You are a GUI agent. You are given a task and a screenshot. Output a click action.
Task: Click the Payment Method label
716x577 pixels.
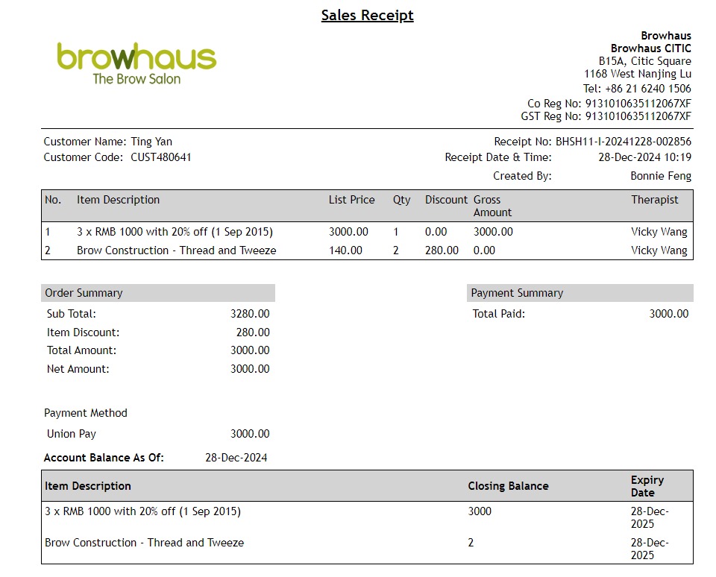point(85,413)
